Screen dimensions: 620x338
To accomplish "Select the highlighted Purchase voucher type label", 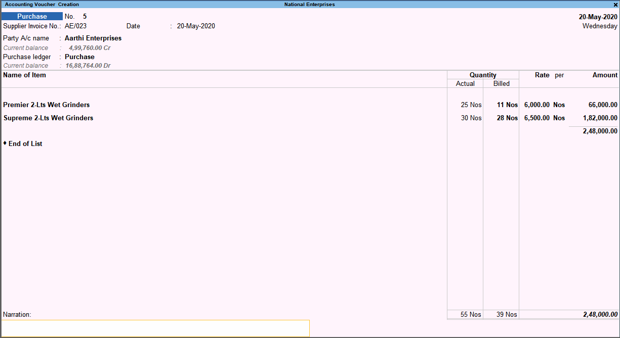I will point(32,16).
